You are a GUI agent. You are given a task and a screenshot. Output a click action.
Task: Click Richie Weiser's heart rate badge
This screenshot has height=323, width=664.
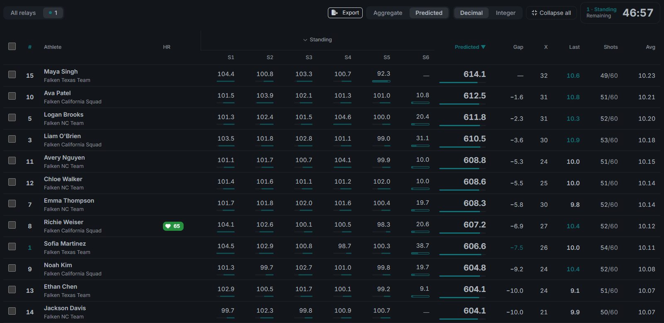pyautogui.click(x=173, y=226)
